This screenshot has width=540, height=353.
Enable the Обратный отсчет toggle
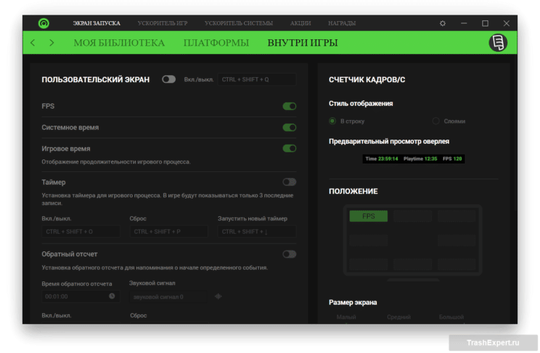point(289,254)
